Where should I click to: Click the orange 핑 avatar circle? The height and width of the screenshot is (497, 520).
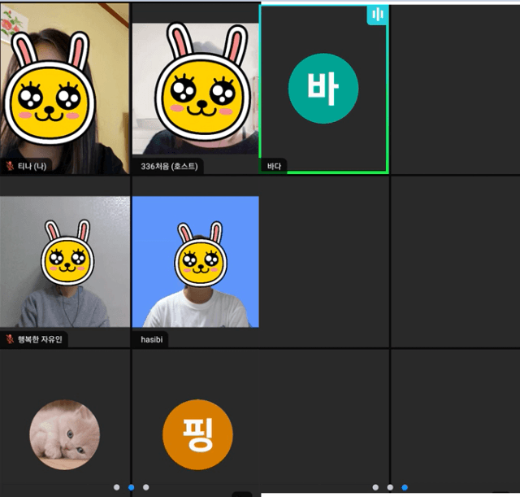[197, 434]
